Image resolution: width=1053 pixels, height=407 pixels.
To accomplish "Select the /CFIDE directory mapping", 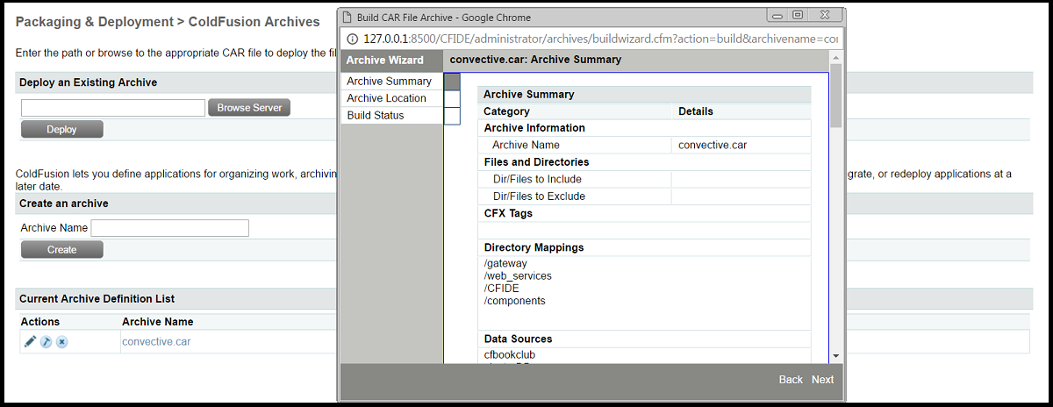I will coord(501,289).
